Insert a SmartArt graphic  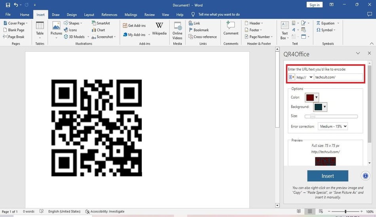tap(101, 23)
